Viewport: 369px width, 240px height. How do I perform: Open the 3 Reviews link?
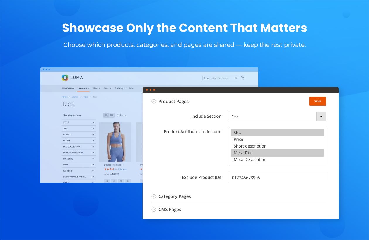(x=122, y=169)
